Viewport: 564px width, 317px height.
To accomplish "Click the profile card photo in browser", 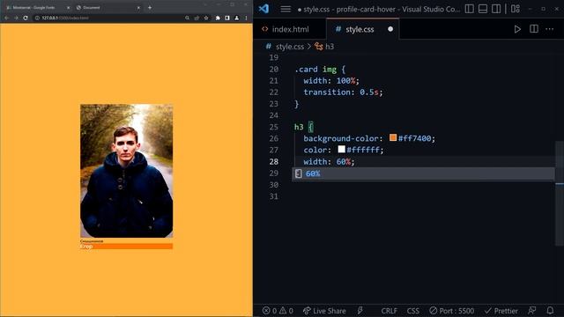I will 127,171.
